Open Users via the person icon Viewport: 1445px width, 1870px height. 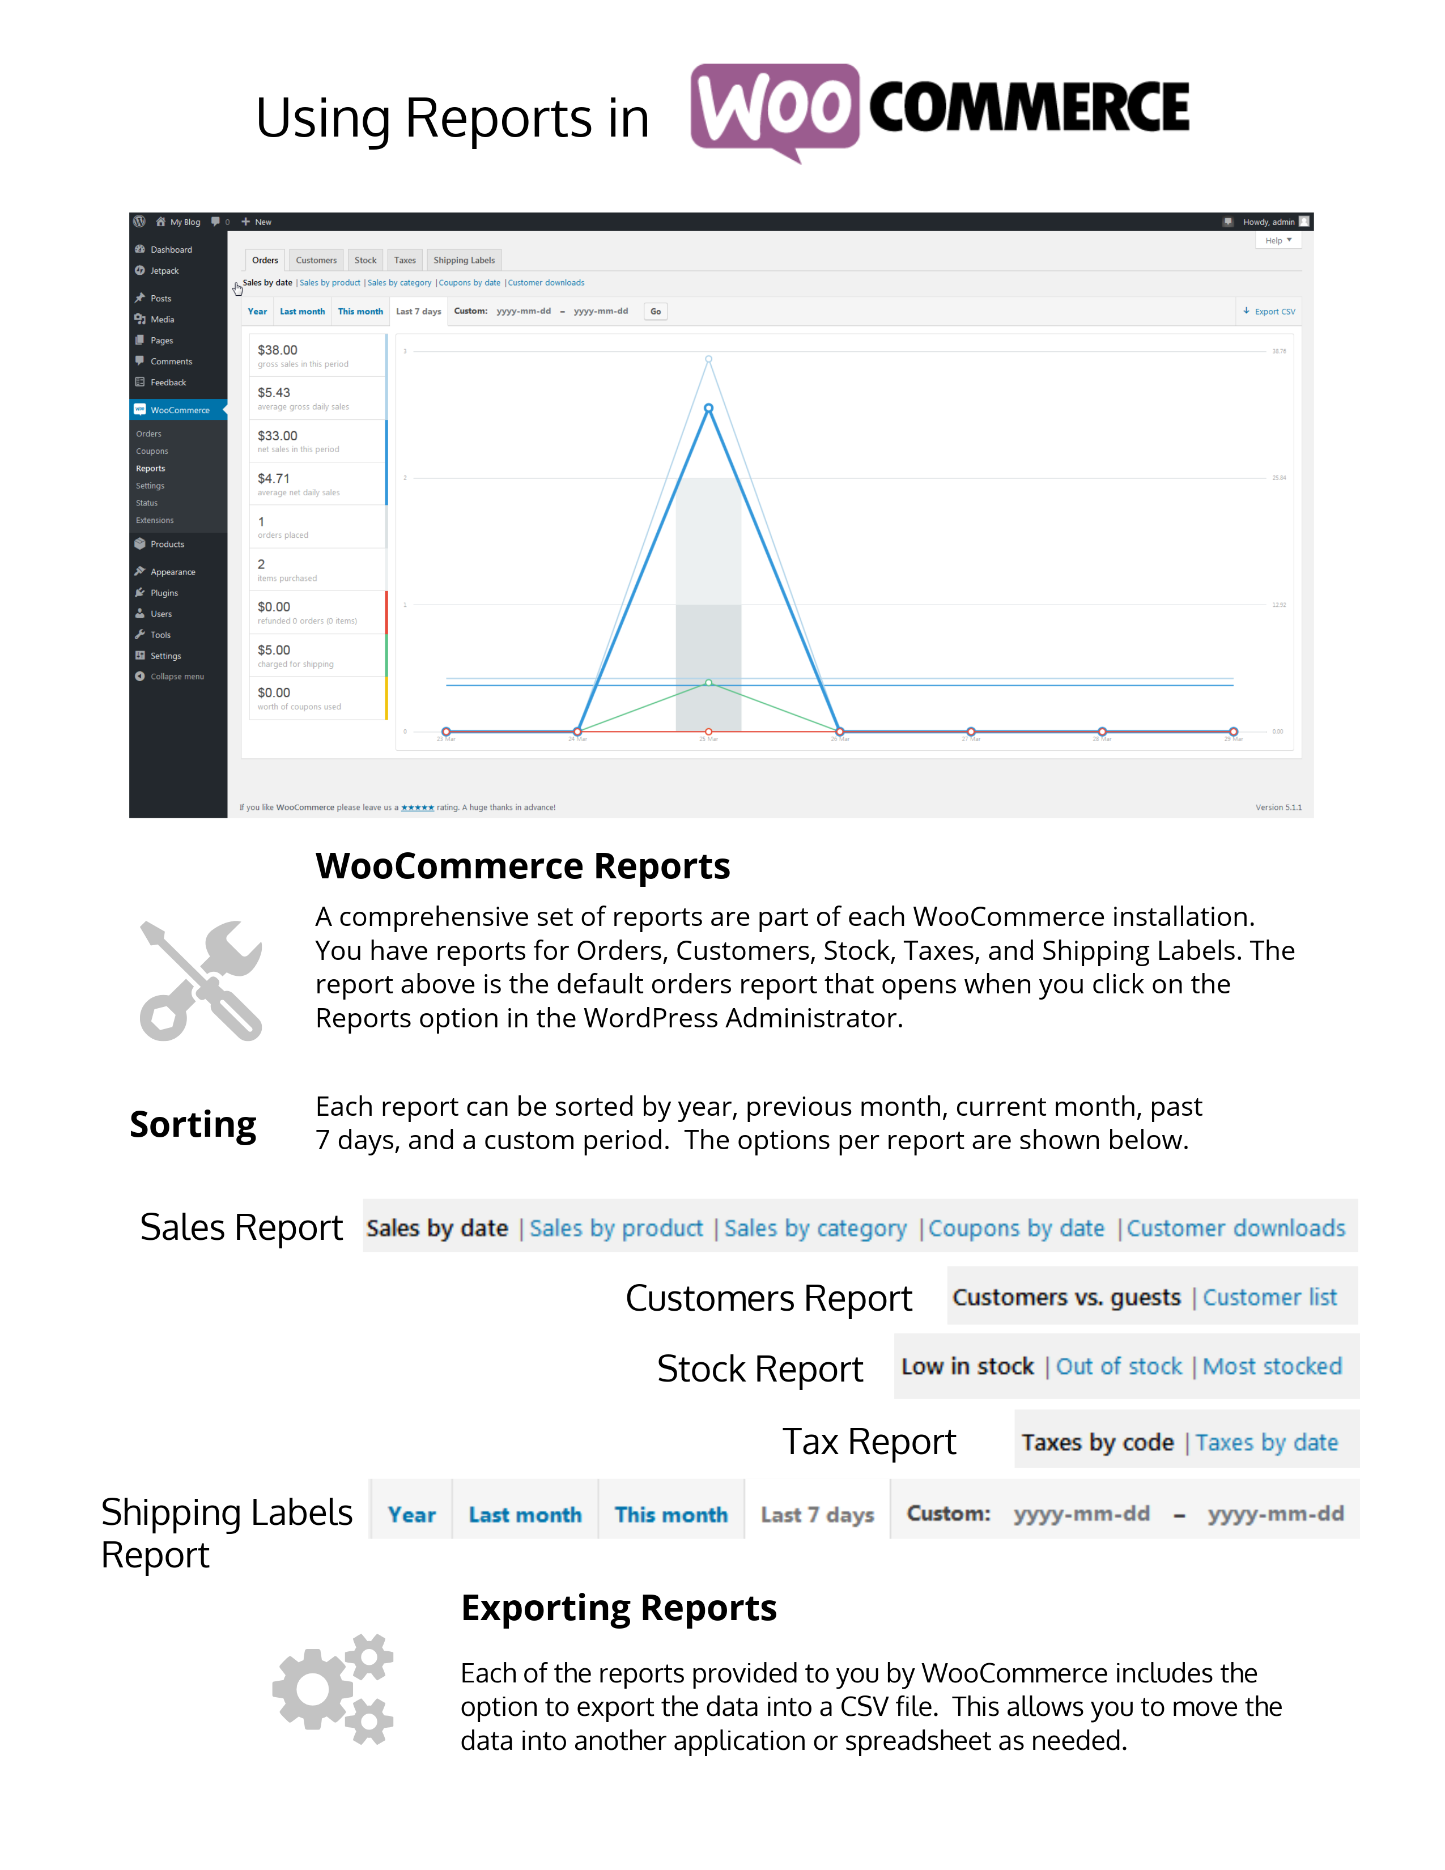tap(139, 613)
